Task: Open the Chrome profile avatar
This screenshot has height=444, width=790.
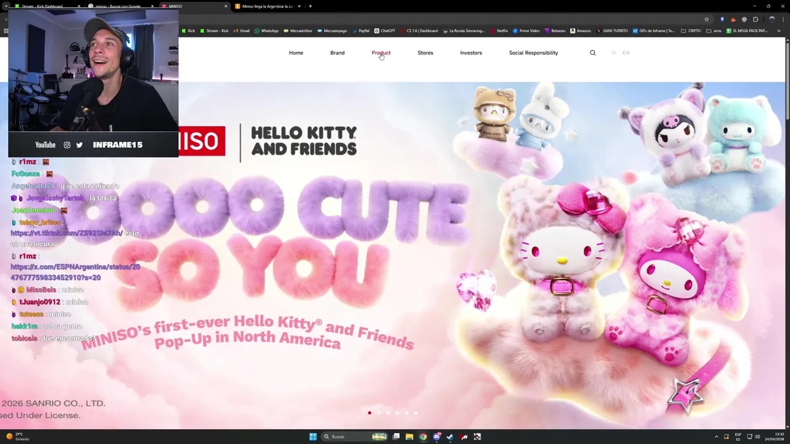Action: pos(771,19)
